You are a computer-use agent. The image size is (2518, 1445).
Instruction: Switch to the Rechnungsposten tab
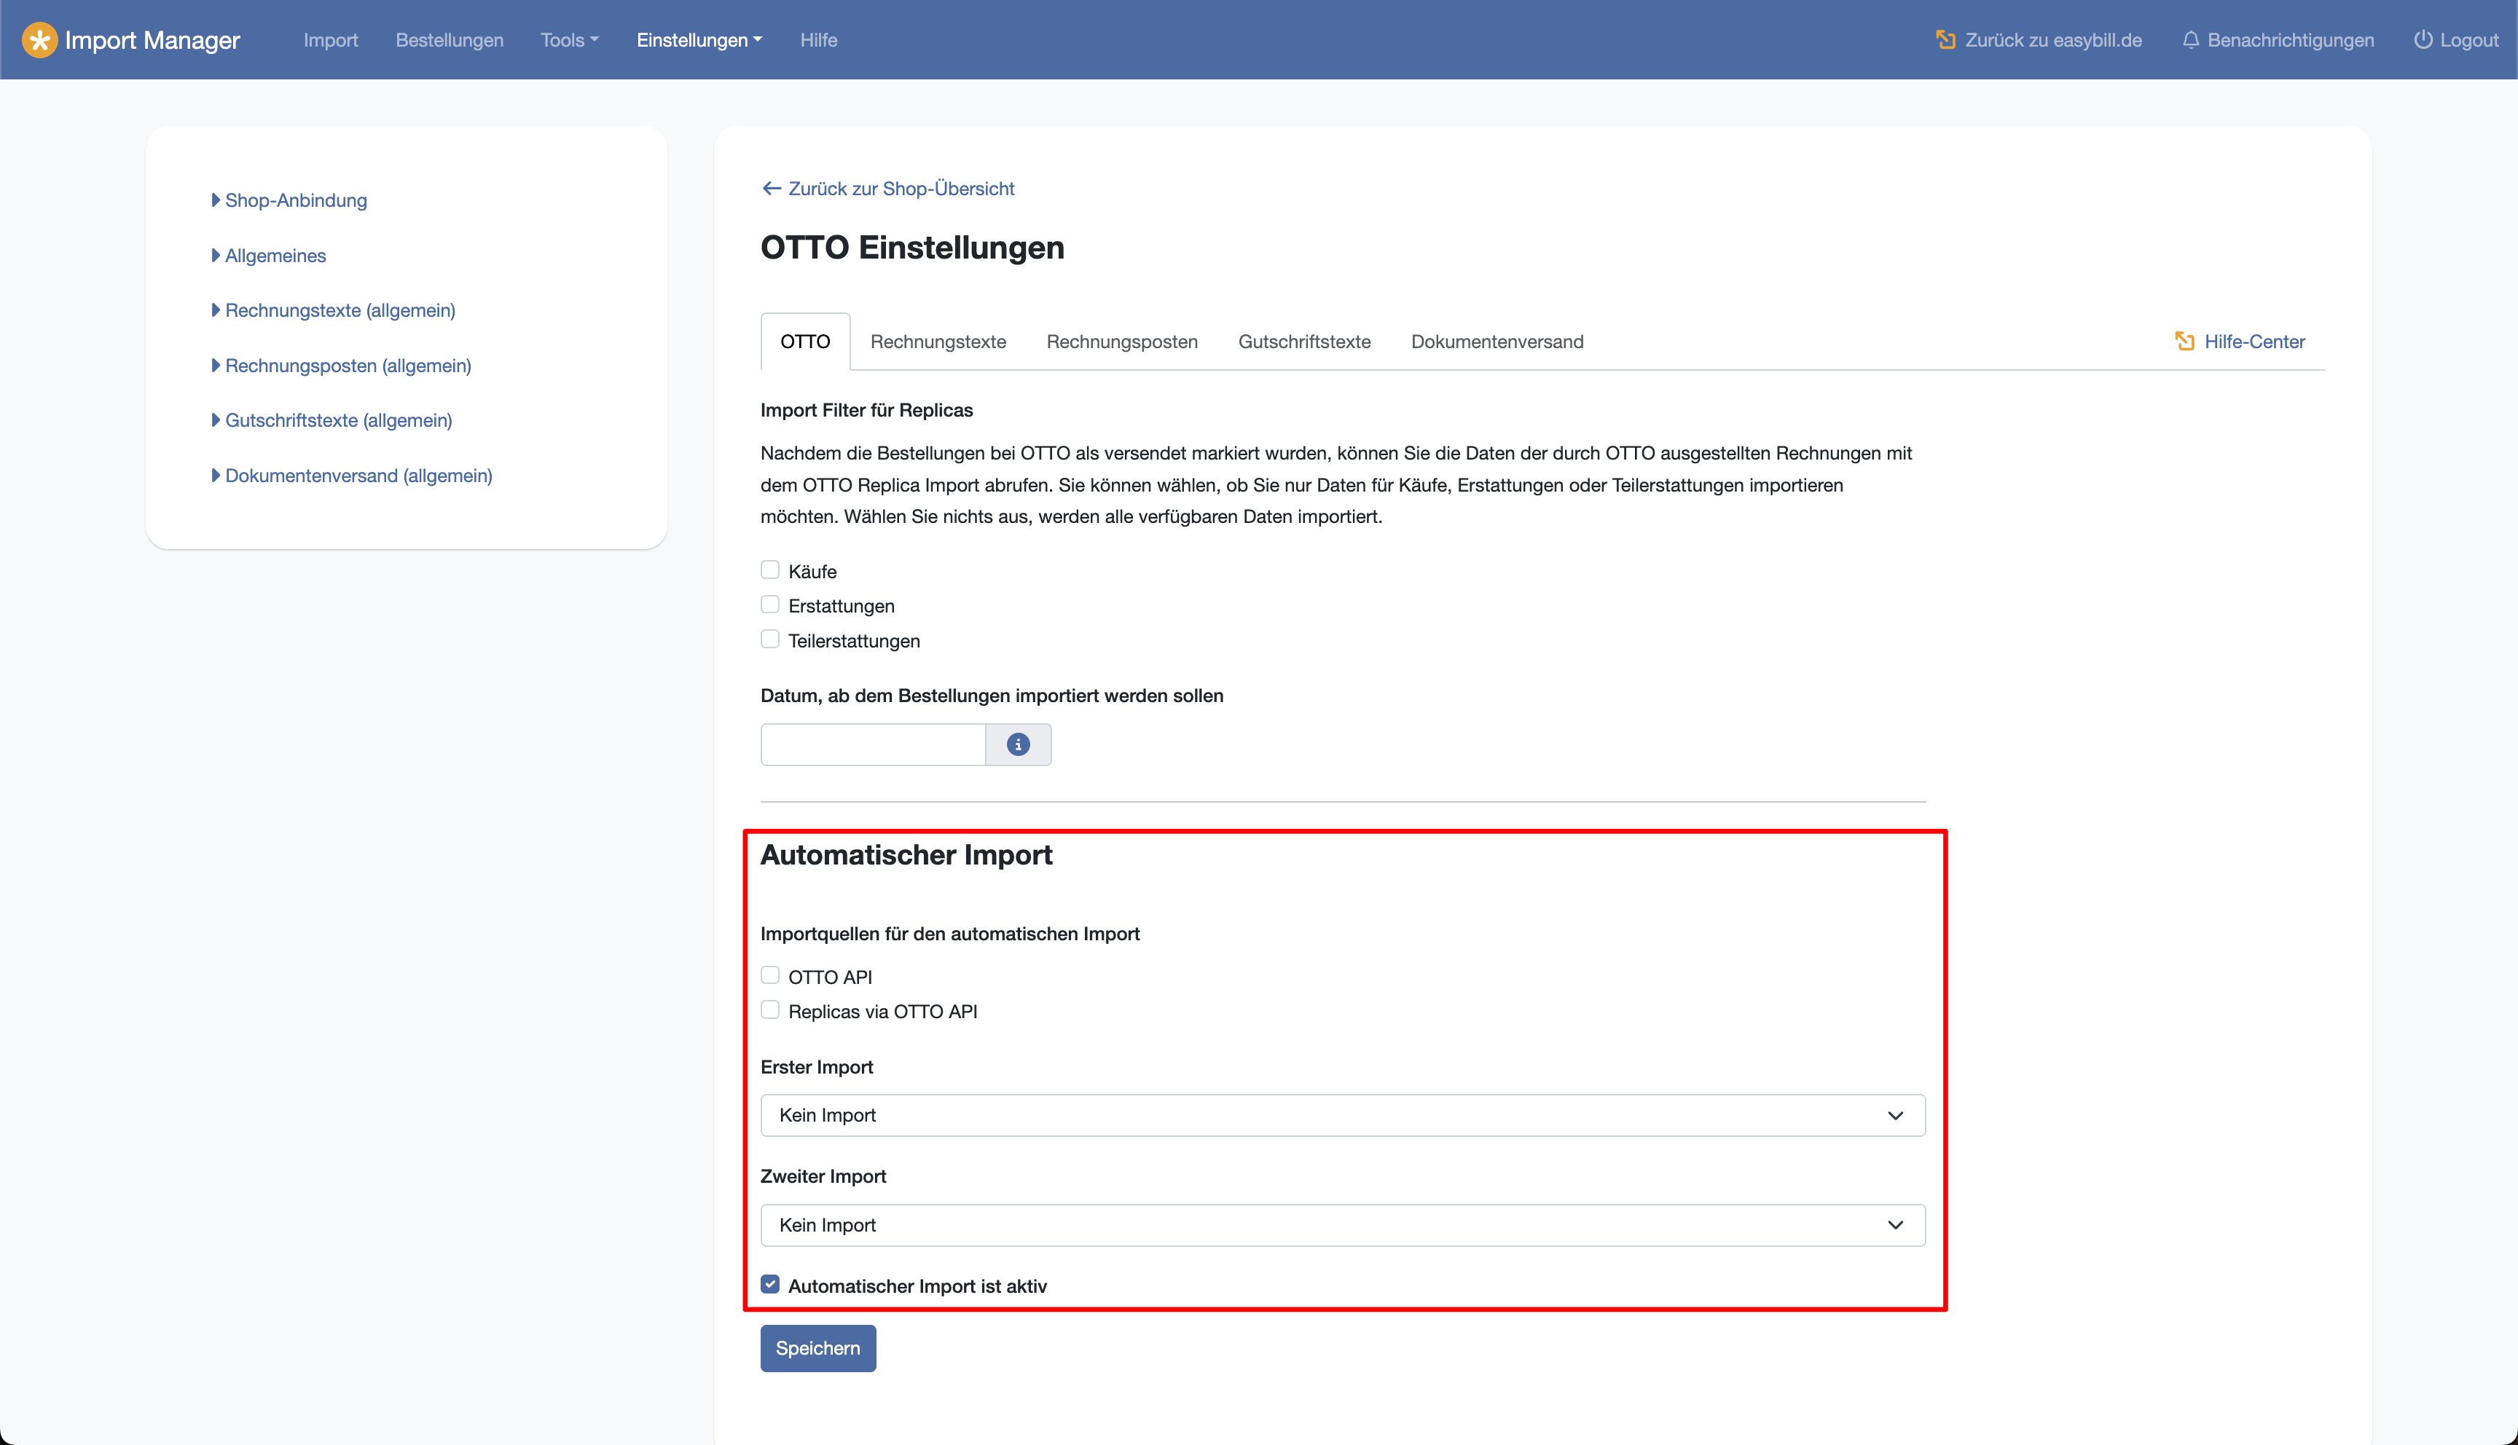(1121, 342)
